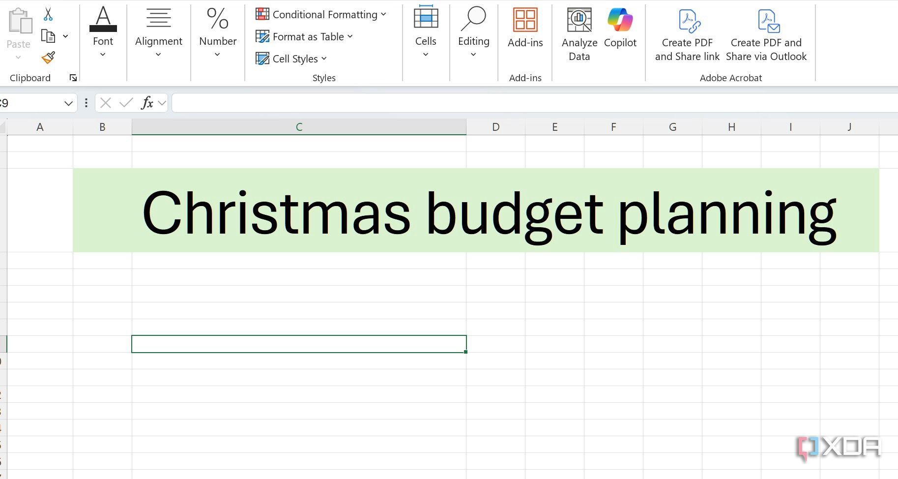
Task: Open Copilot
Action: 620,27
